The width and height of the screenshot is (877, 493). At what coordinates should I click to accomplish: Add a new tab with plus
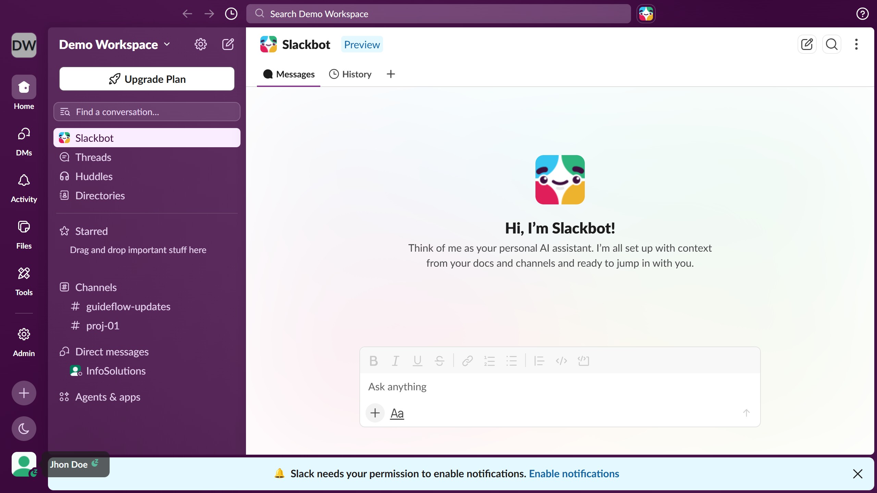(391, 74)
